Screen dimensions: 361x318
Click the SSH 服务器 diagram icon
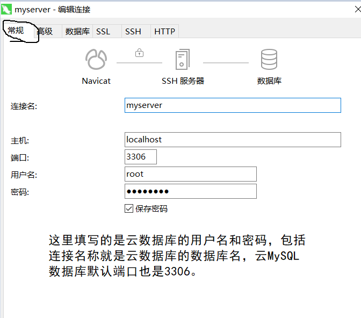[x=183, y=59]
